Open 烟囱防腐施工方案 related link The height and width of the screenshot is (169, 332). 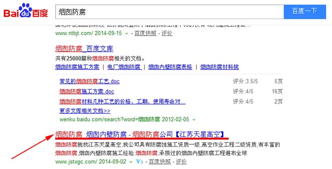[x=77, y=67]
